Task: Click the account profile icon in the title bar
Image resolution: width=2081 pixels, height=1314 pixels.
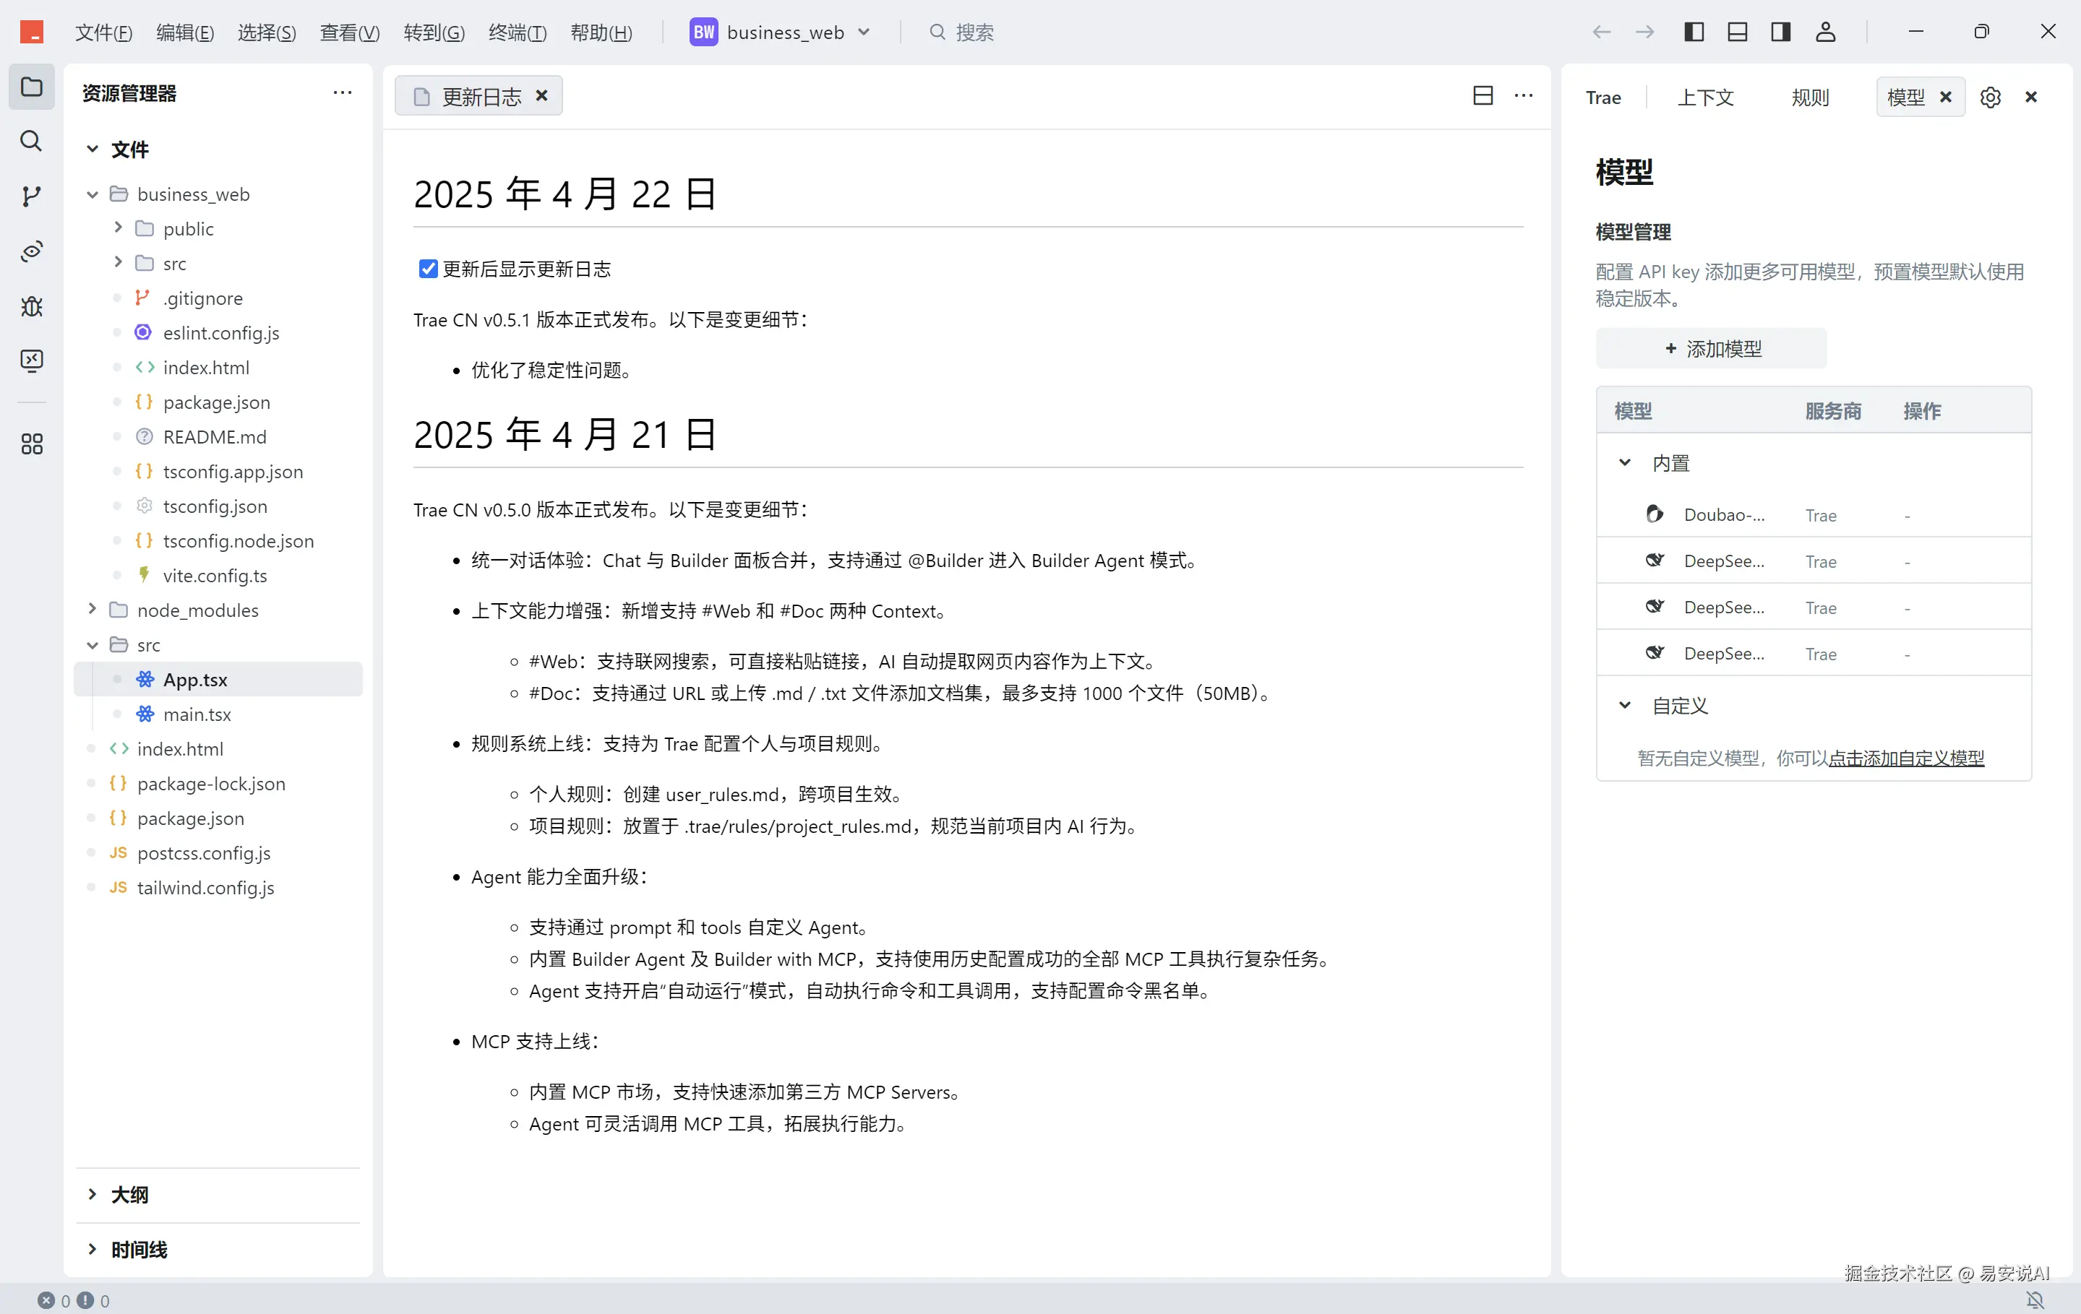Action: coord(1825,32)
